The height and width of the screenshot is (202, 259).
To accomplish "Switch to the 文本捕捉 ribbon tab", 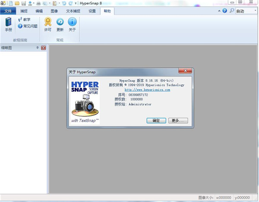I will coord(73,11).
